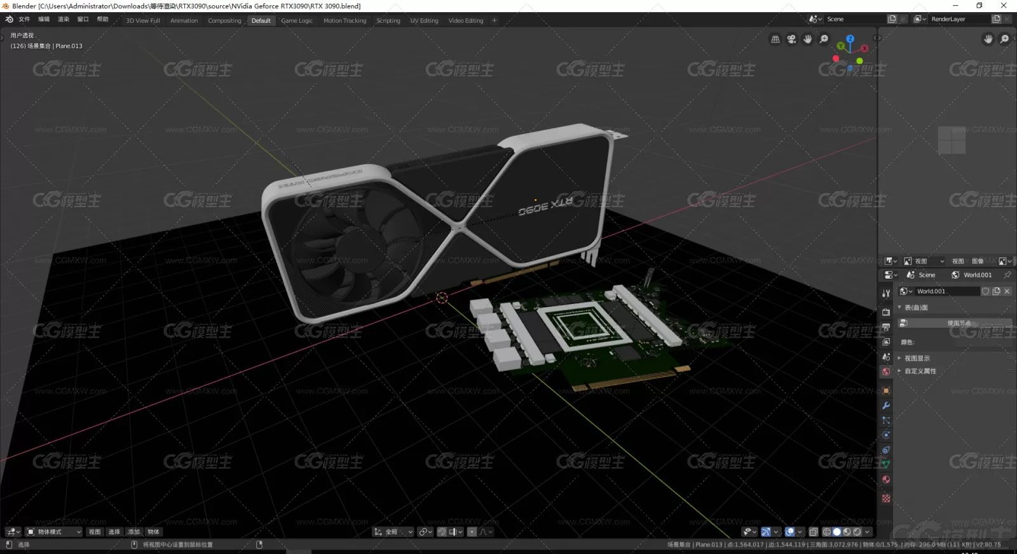This screenshot has height=554, width=1017.
Task: Switch to the UV Editing workspace tab
Action: [x=424, y=20]
